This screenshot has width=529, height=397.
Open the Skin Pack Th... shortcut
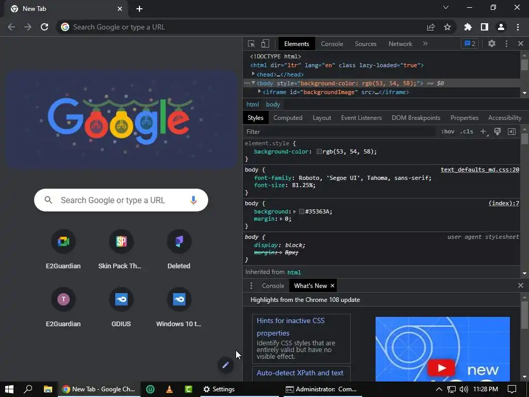pyautogui.click(x=121, y=250)
